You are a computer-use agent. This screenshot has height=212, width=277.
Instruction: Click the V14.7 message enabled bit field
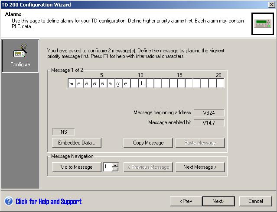tap(209, 123)
